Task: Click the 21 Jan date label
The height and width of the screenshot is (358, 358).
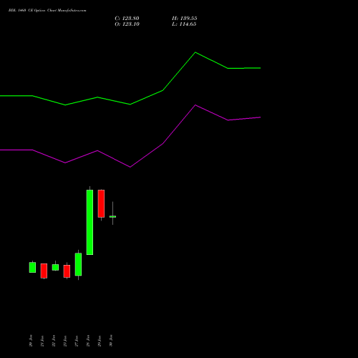Action: tap(42, 341)
